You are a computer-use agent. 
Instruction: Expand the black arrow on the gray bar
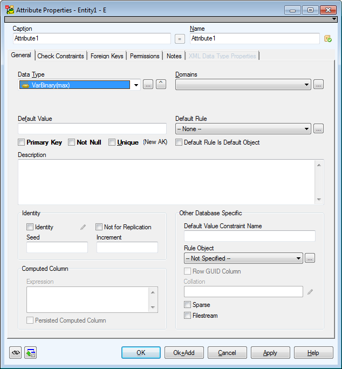[334, 19]
